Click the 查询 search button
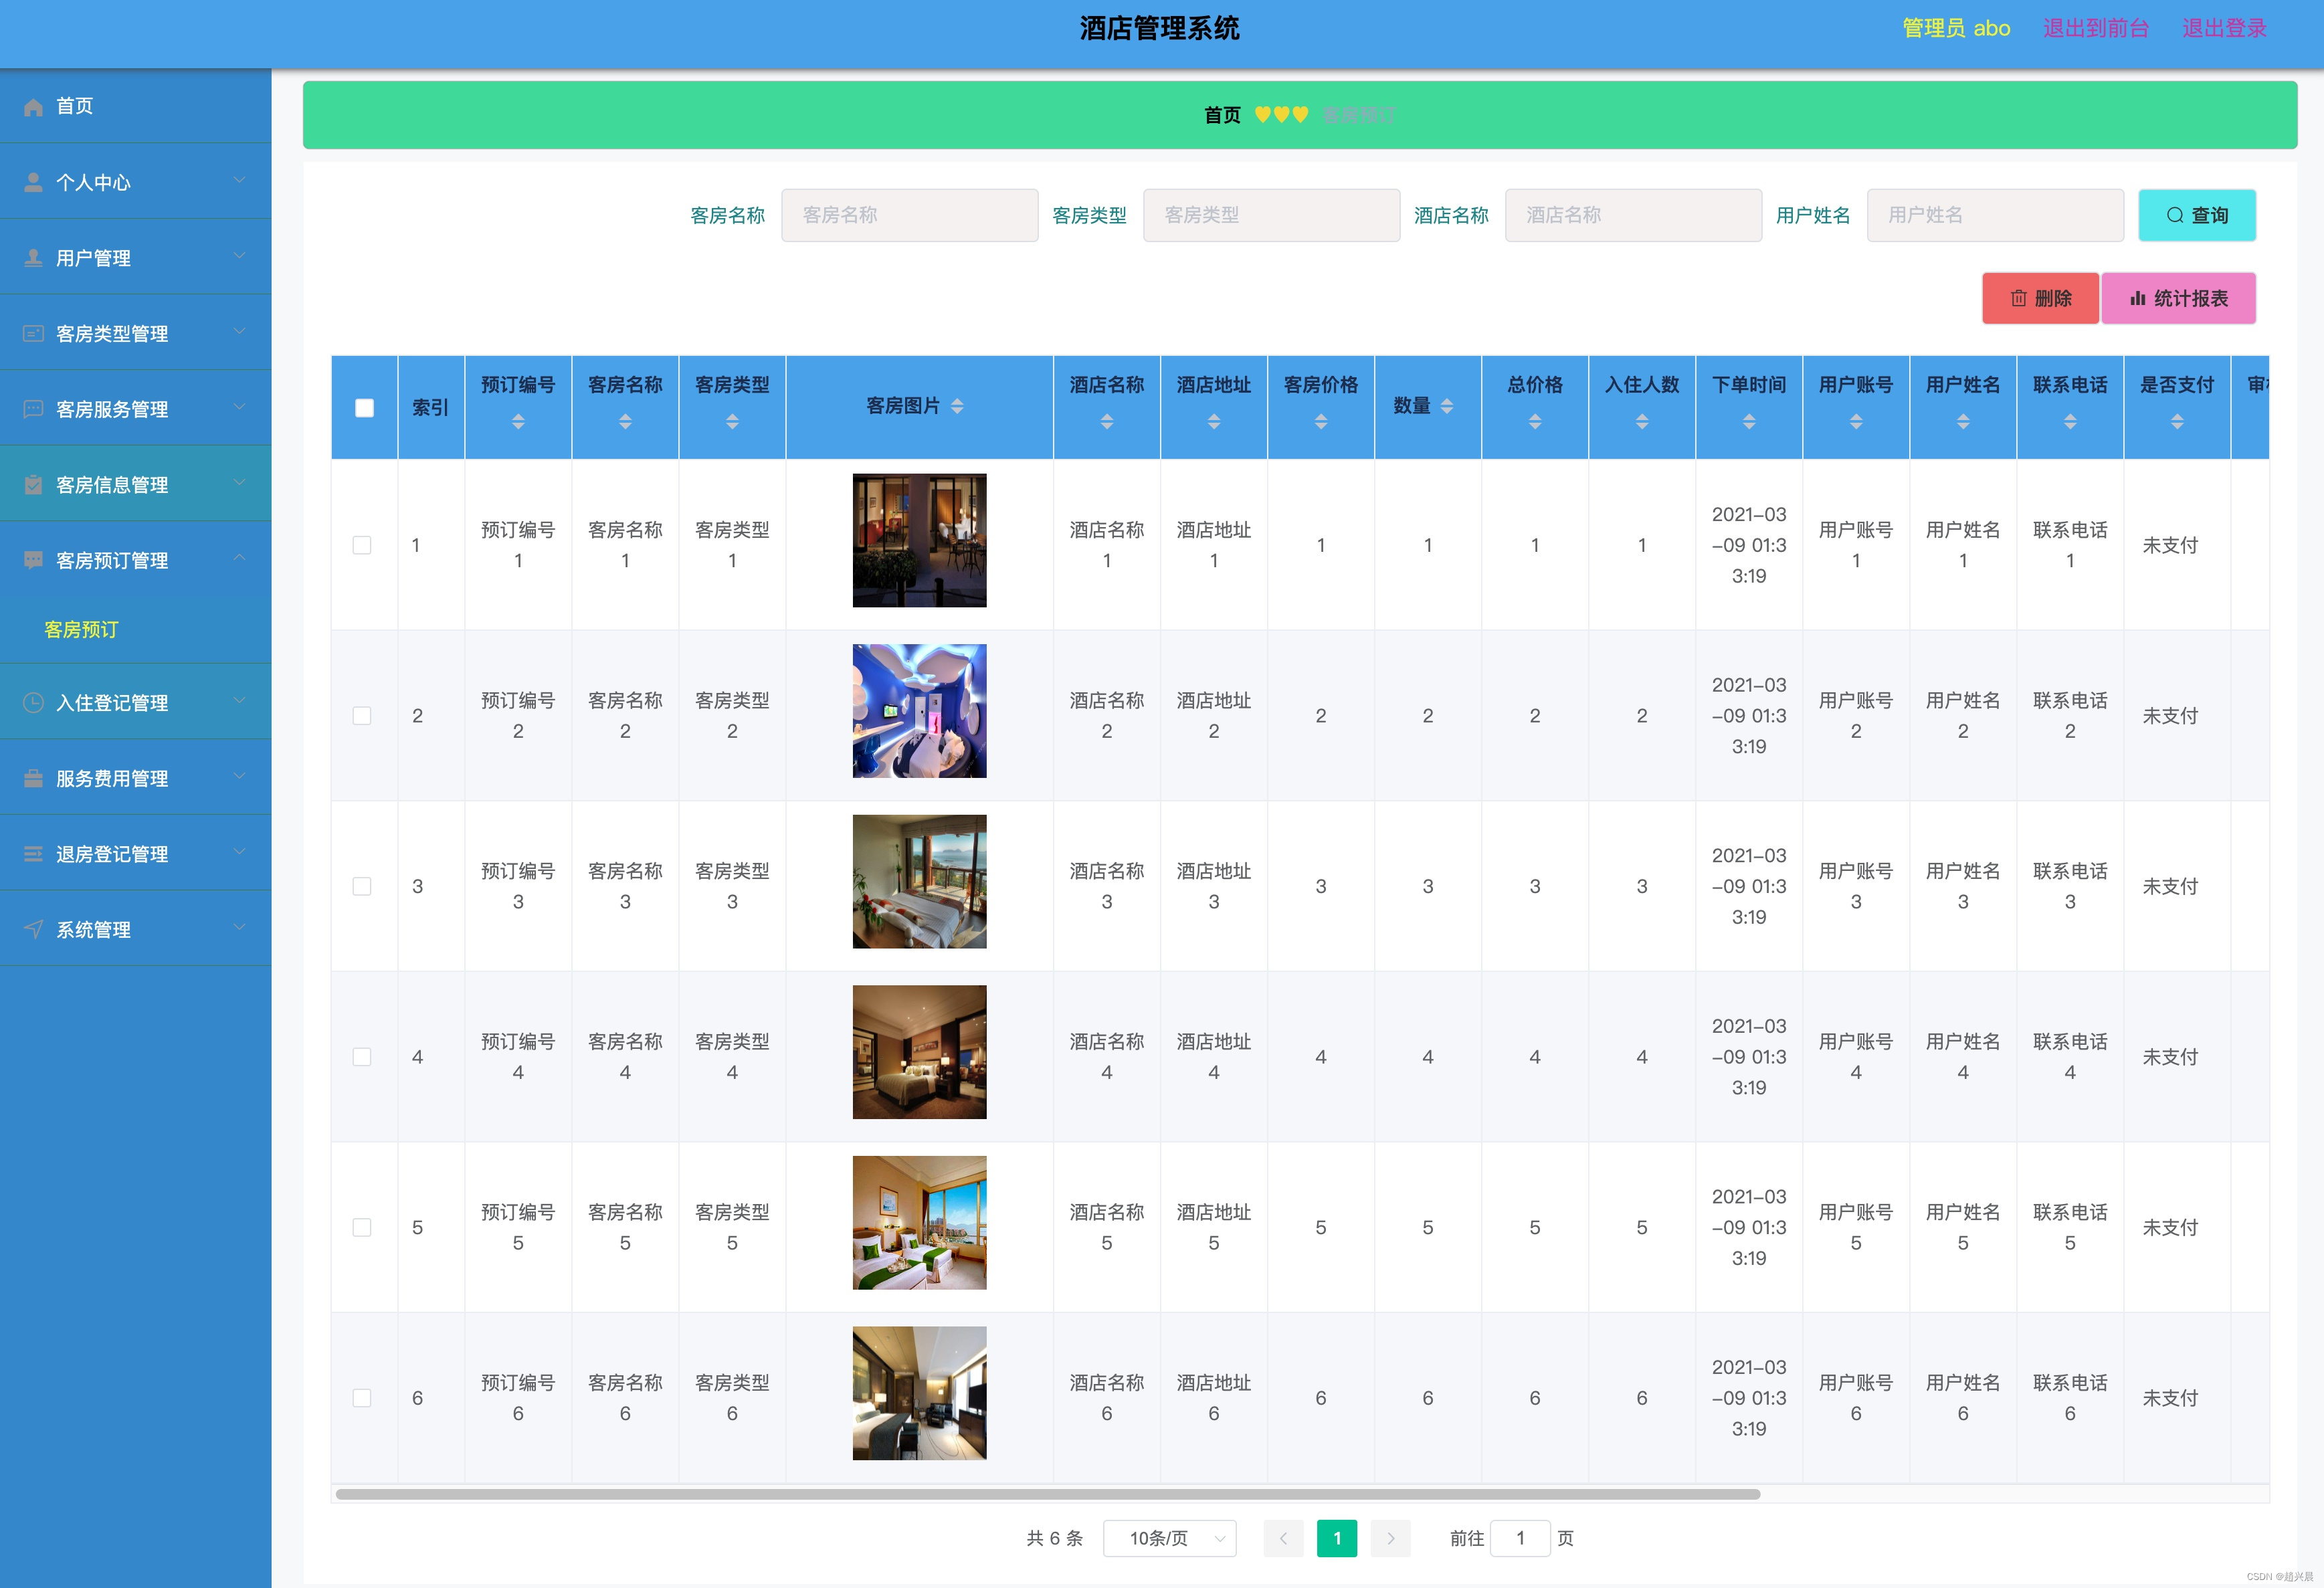 (2197, 215)
